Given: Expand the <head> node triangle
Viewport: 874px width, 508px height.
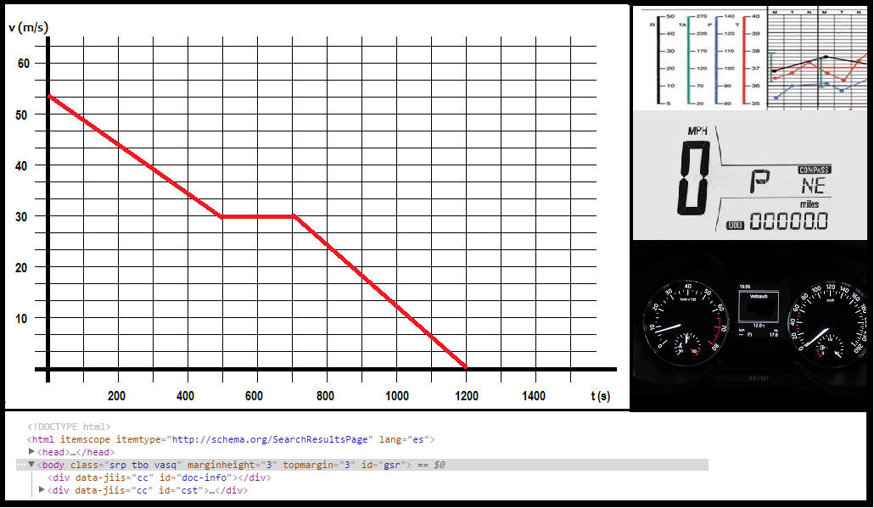Looking at the screenshot, I should [31, 452].
